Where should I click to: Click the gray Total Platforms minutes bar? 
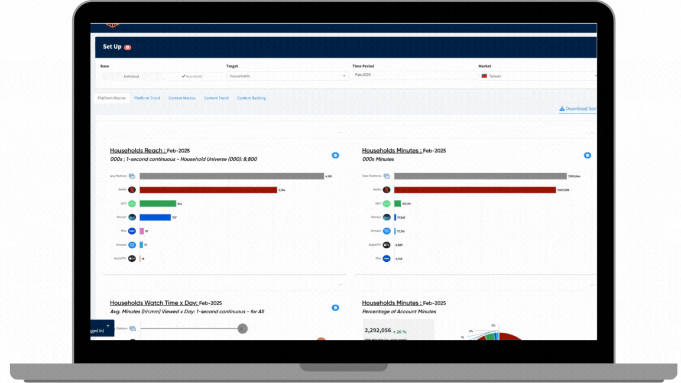(x=481, y=176)
